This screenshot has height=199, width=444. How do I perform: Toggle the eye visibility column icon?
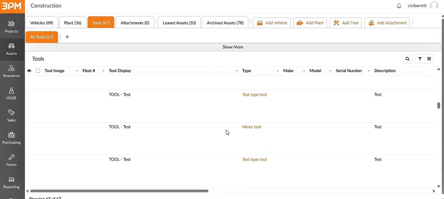click(x=29, y=71)
